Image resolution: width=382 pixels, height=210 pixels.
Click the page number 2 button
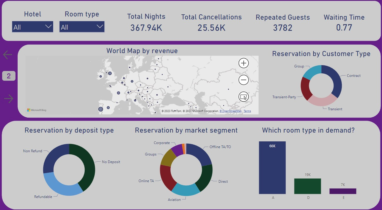point(9,75)
